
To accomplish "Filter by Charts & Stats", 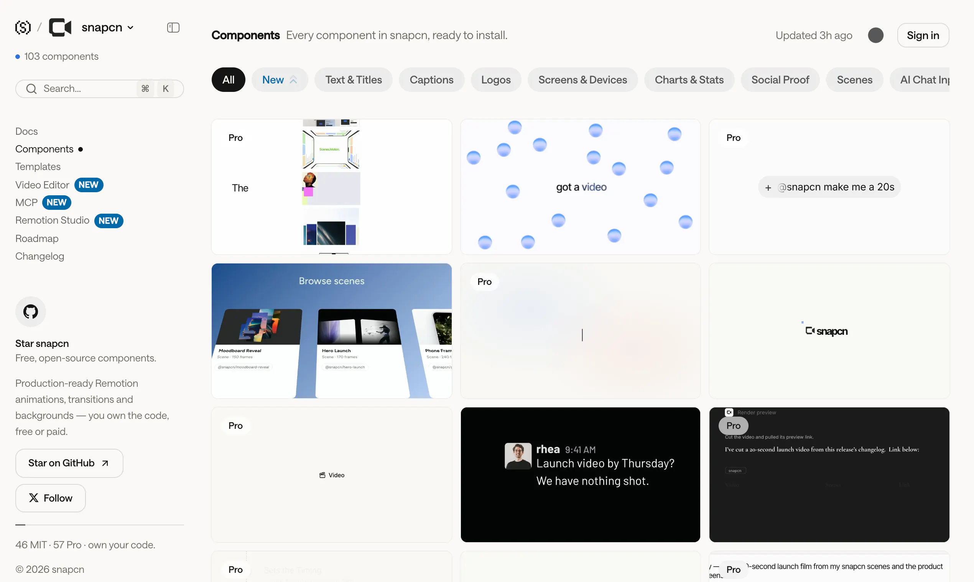I will click(689, 80).
